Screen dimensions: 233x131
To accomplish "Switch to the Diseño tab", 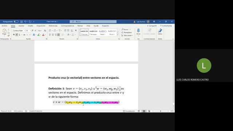I will tap(31, 26).
